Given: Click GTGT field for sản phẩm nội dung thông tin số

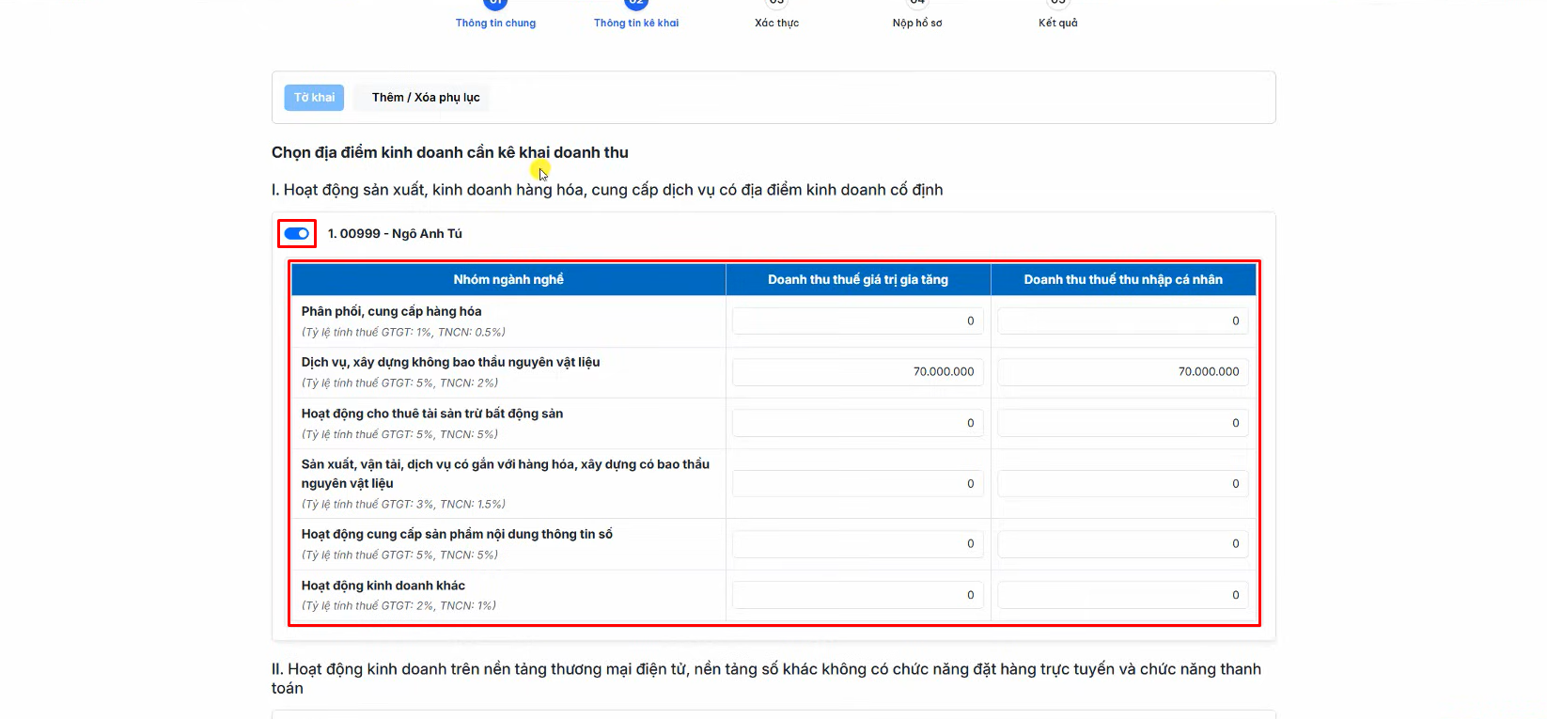Looking at the screenshot, I should [858, 544].
